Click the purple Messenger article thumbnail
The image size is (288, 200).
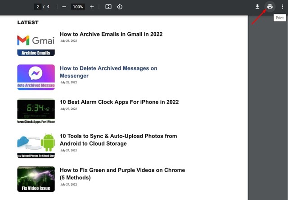pos(36,77)
